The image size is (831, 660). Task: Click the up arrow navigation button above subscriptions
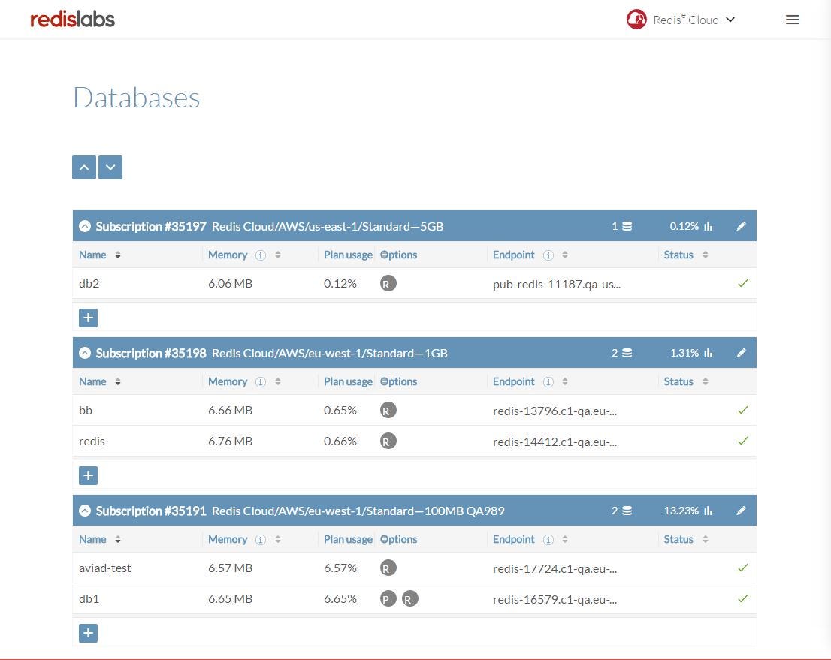point(83,167)
